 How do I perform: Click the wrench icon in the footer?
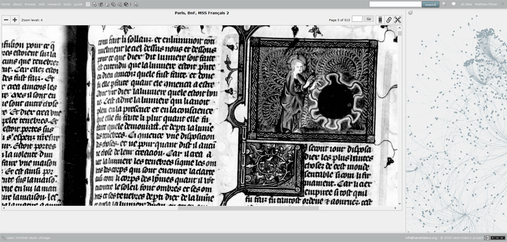tap(4, 238)
